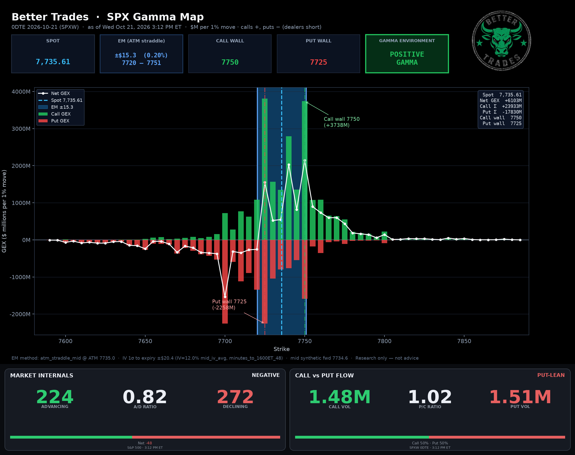Image resolution: width=575 pixels, height=455 pixels.
Task: Click the Put wall 7725 (-2258M) annotation
Action: pos(229,305)
